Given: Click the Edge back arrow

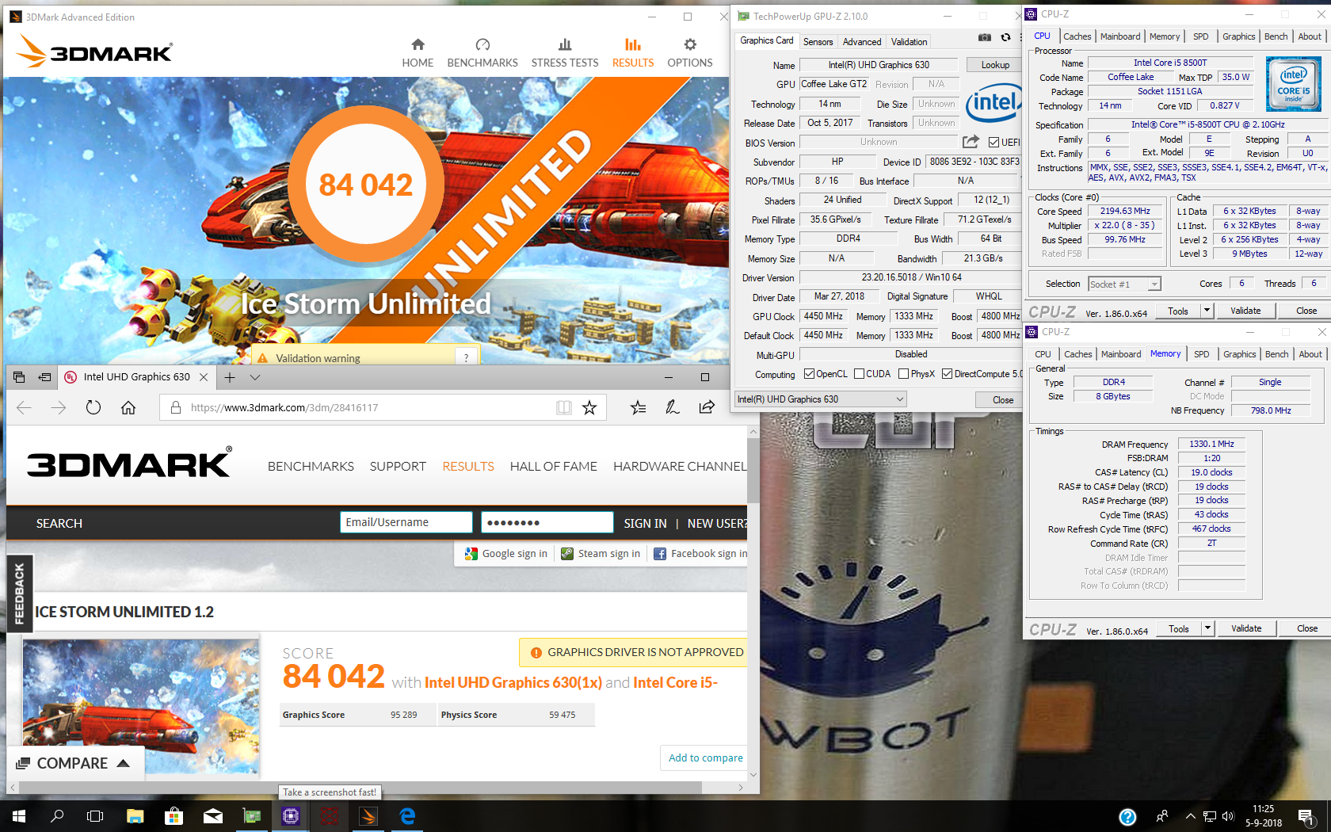Looking at the screenshot, I should pyautogui.click(x=24, y=407).
